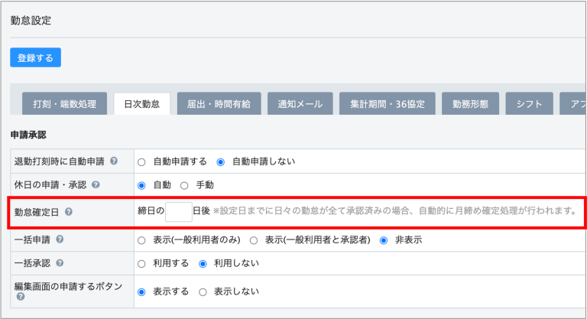This screenshot has height=319, width=587.
Task: Choose 自動 for holiday approval
Action: pyautogui.click(x=141, y=185)
